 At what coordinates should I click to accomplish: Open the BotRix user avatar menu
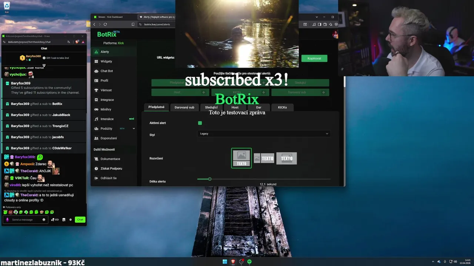click(335, 34)
